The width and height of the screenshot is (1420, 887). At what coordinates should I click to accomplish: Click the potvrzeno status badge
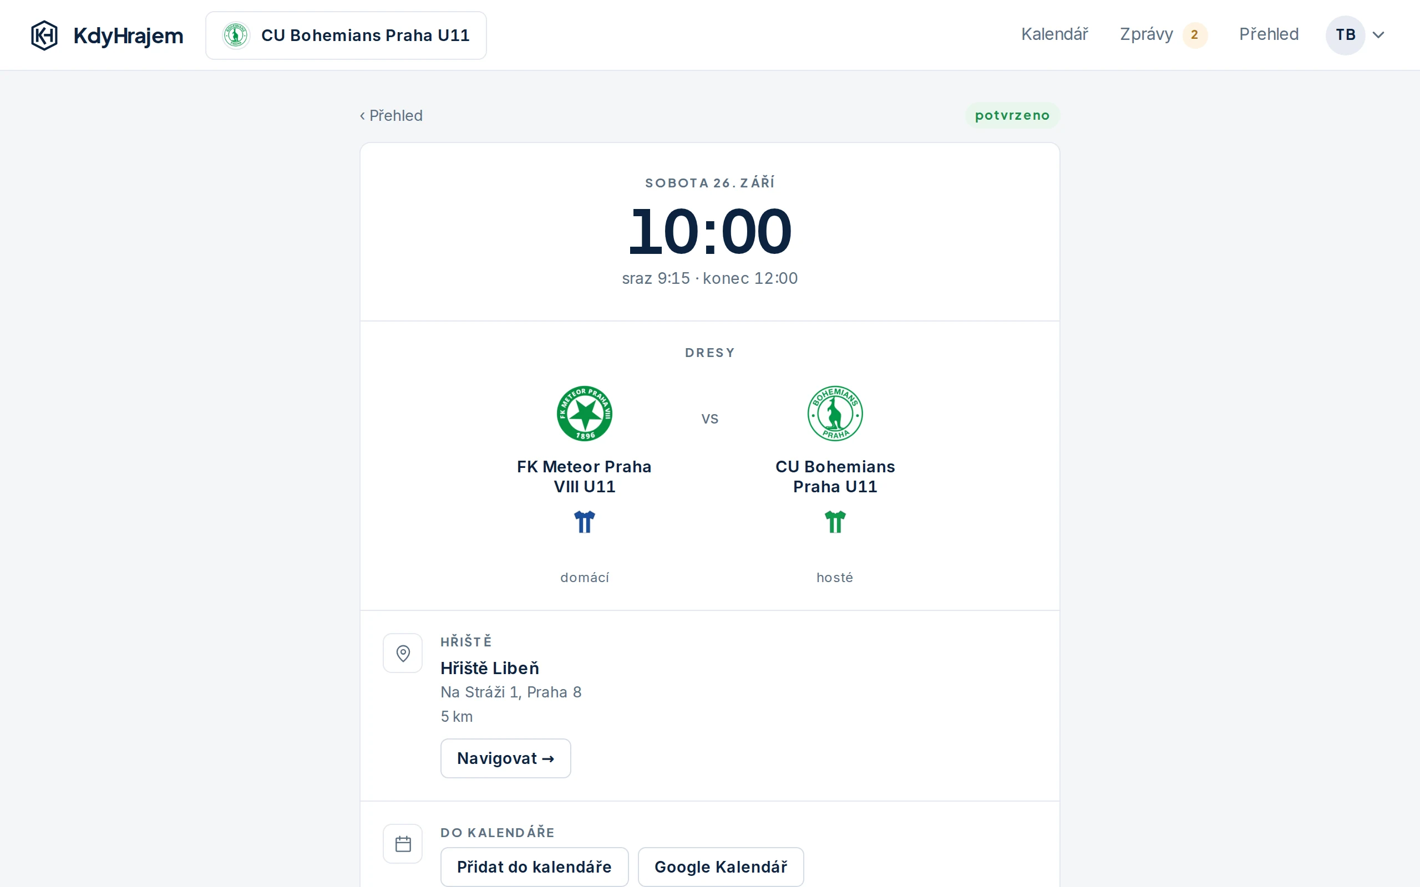pyautogui.click(x=1012, y=115)
